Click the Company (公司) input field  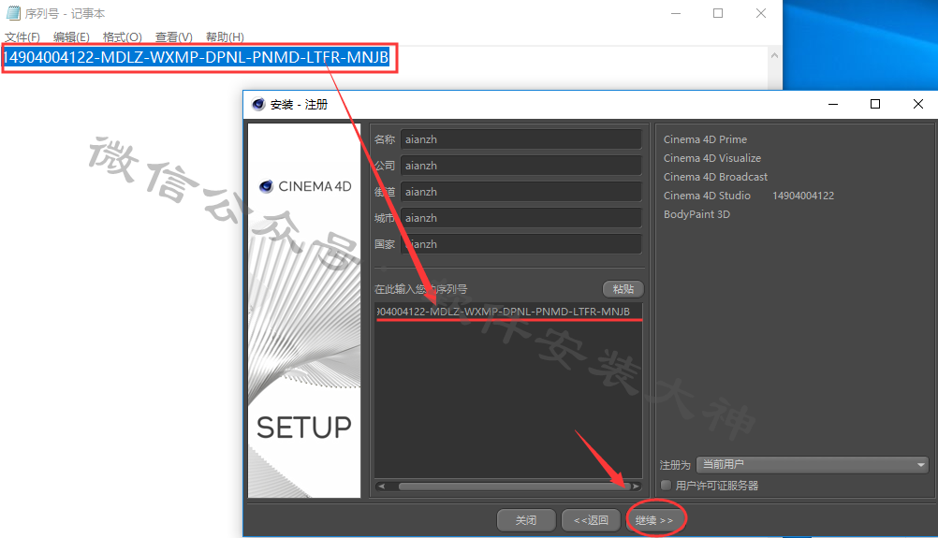click(x=521, y=166)
